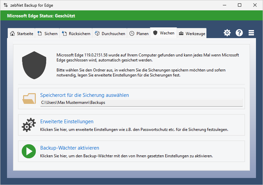Viewport: 263px width, 185px height.
Task: Click Backup-Wächter aktivieren link
Action: pos(70,148)
